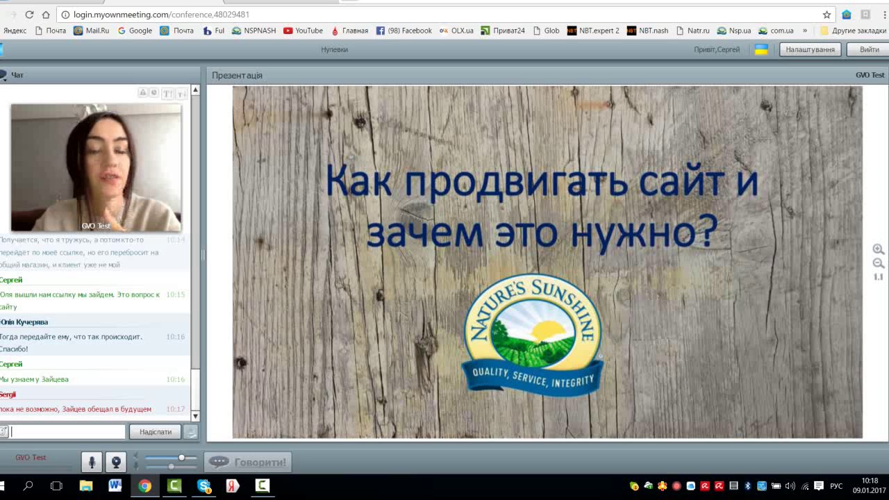Image resolution: width=889 pixels, height=500 pixels.
Task: Bookmark this page with the star icon
Action: (x=826, y=15)
